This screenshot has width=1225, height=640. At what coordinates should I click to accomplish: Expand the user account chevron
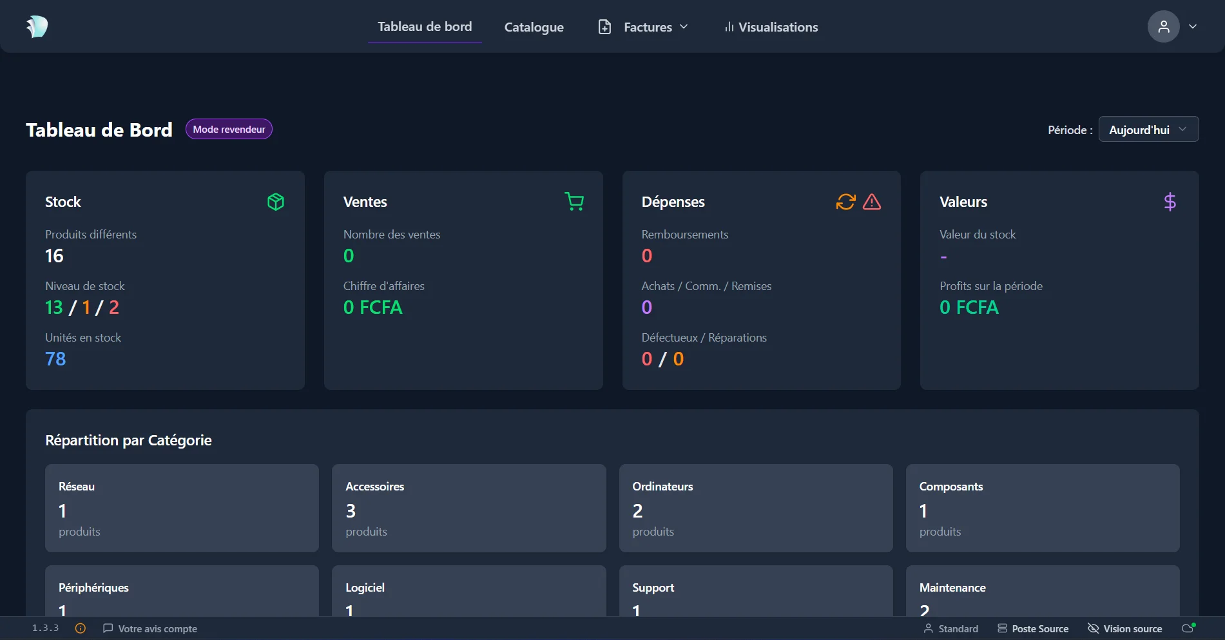pos(1193,26)
